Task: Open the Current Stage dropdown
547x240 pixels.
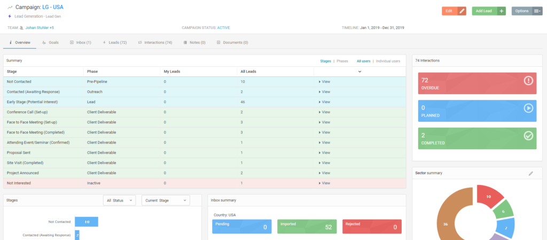Action: point(166,200)
